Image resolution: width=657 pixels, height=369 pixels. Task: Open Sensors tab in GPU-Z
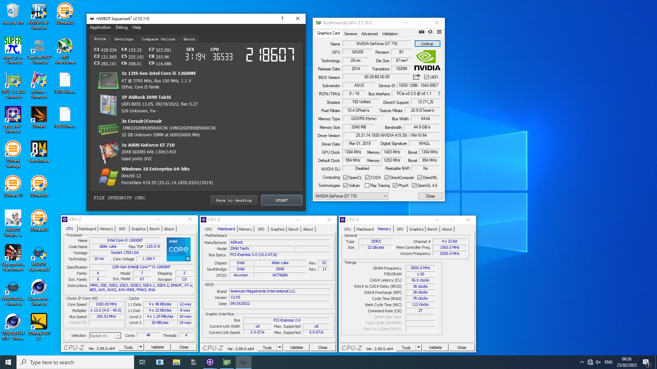click(350, 34)
